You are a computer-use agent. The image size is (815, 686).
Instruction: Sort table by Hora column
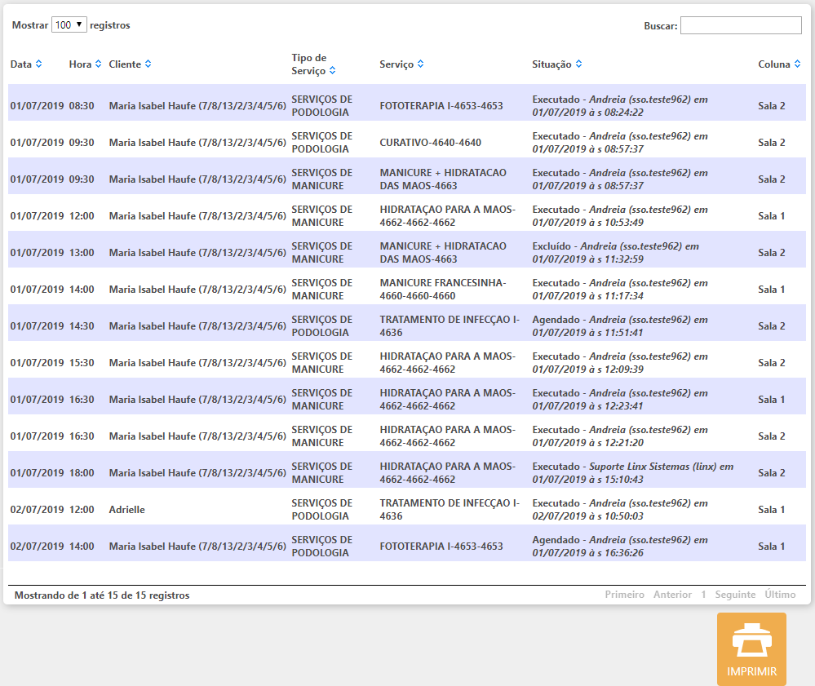point(98,64)
